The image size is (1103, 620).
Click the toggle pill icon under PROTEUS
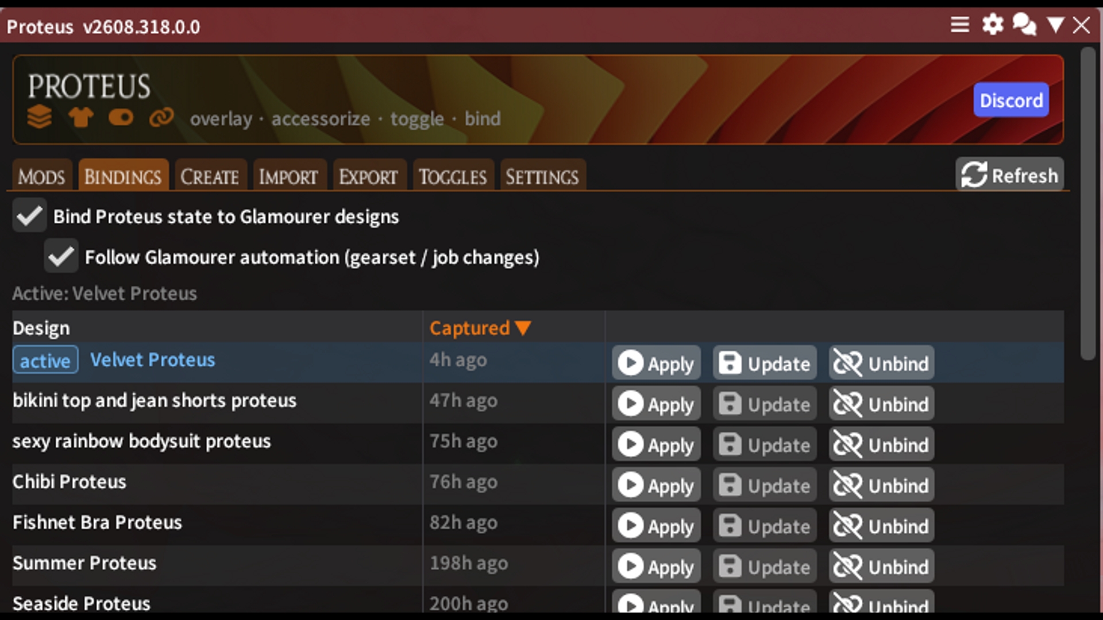[121, 118]
